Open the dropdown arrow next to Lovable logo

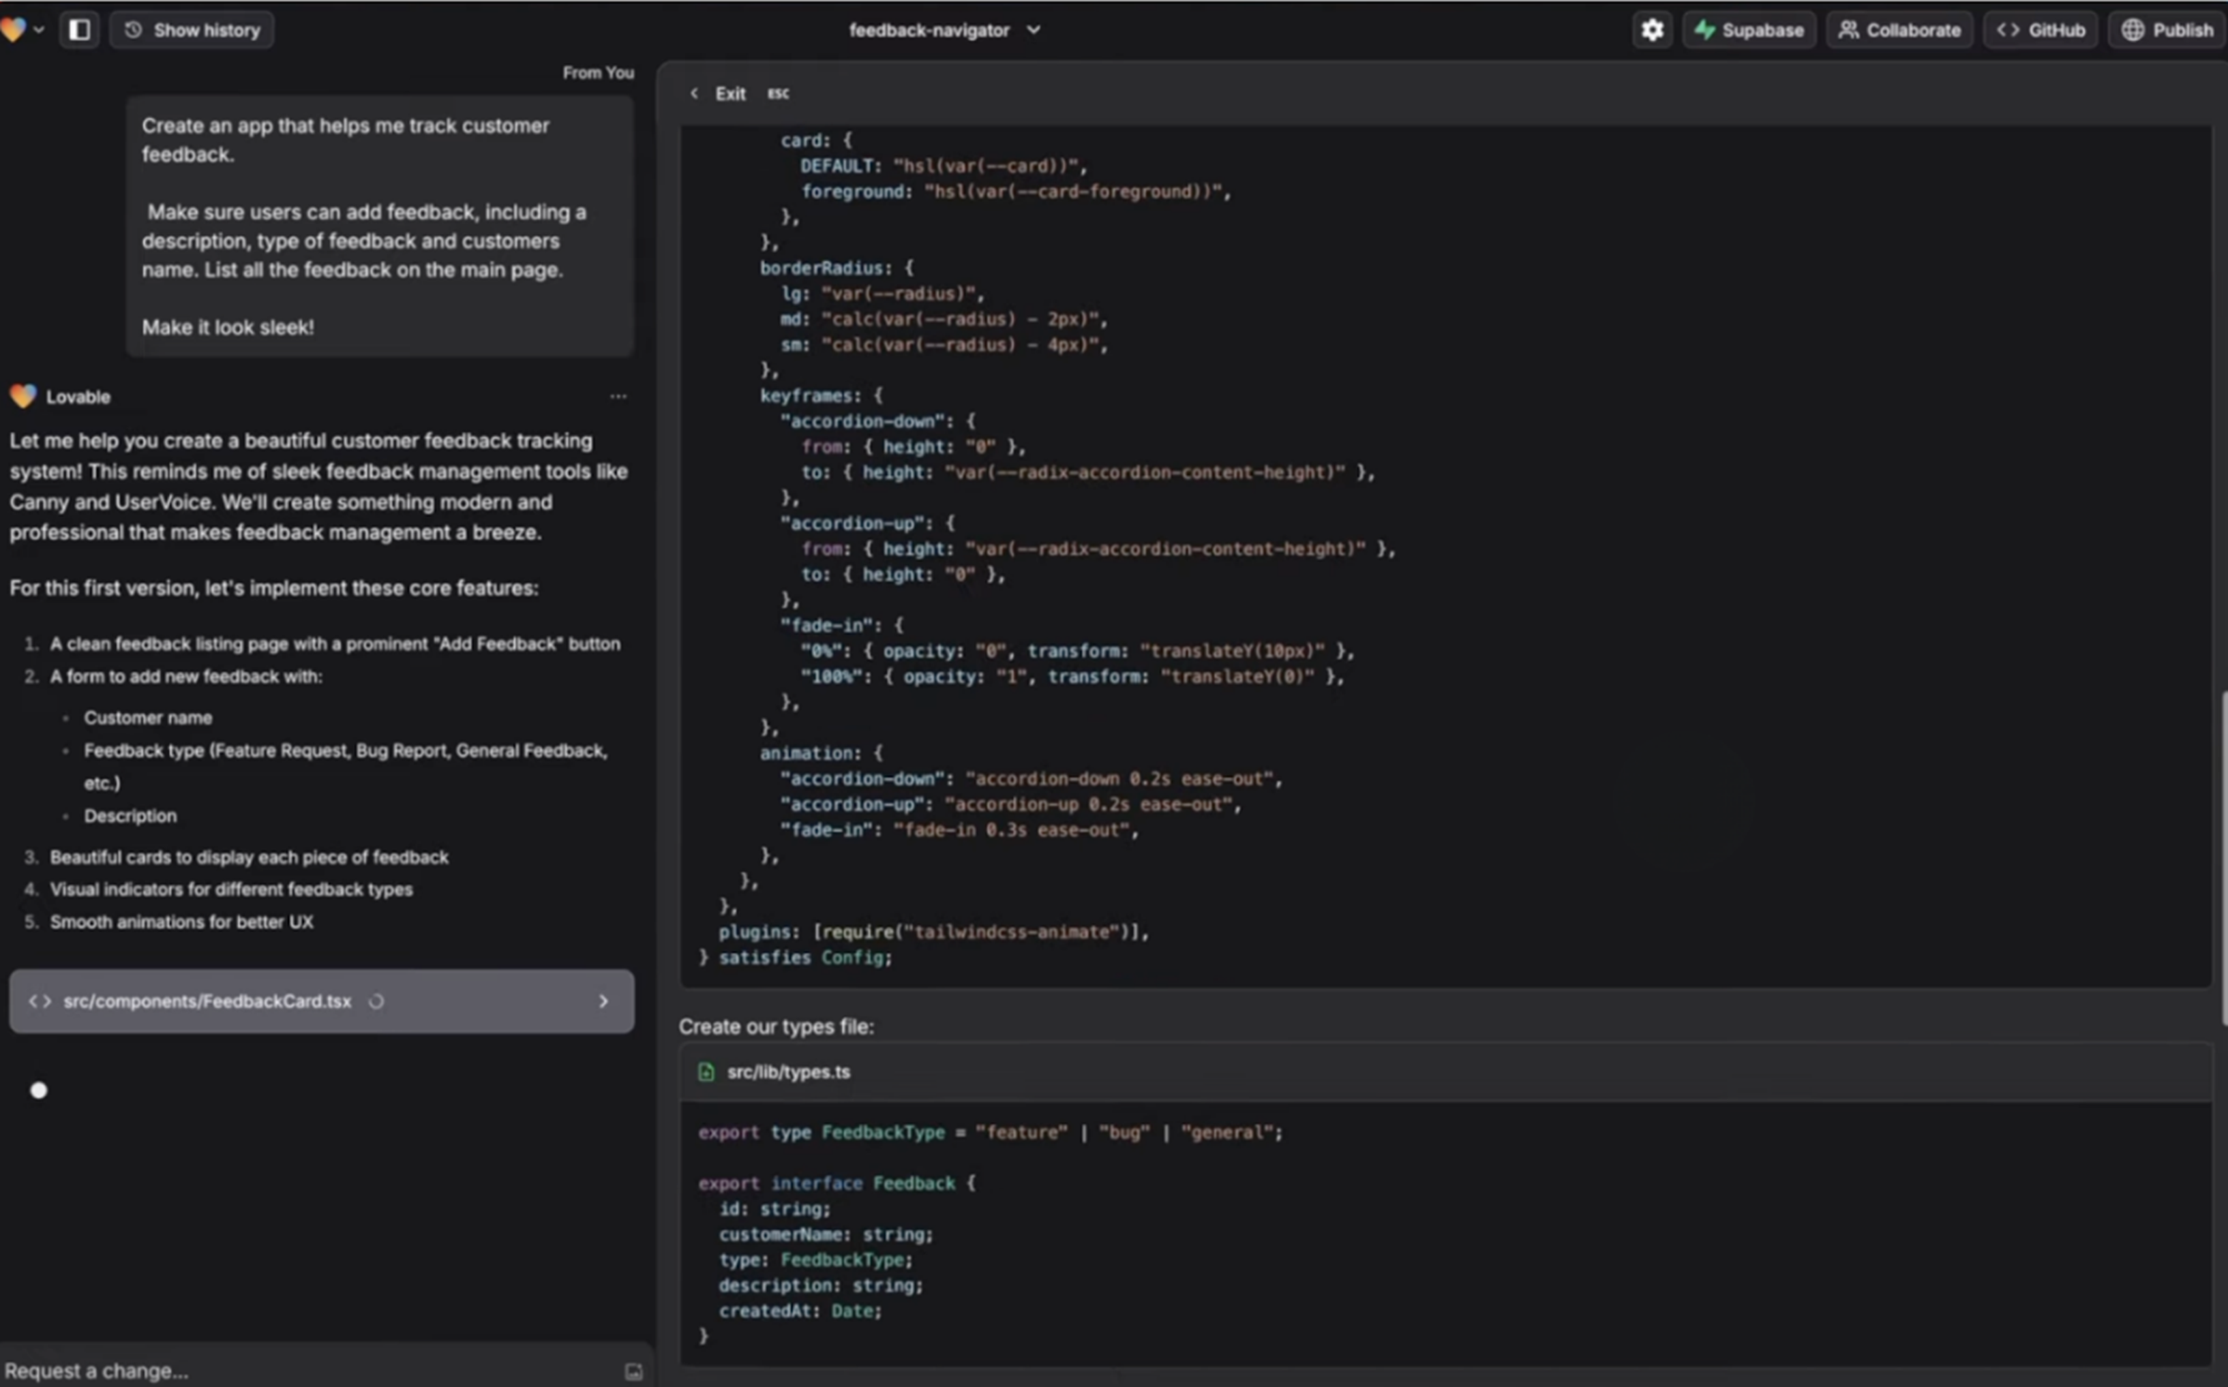[x=39, y=29]
